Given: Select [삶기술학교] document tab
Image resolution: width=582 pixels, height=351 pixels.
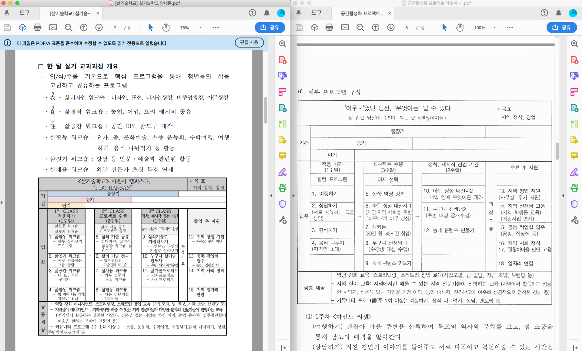Looking at the screenshot, I should coord(71,13).
